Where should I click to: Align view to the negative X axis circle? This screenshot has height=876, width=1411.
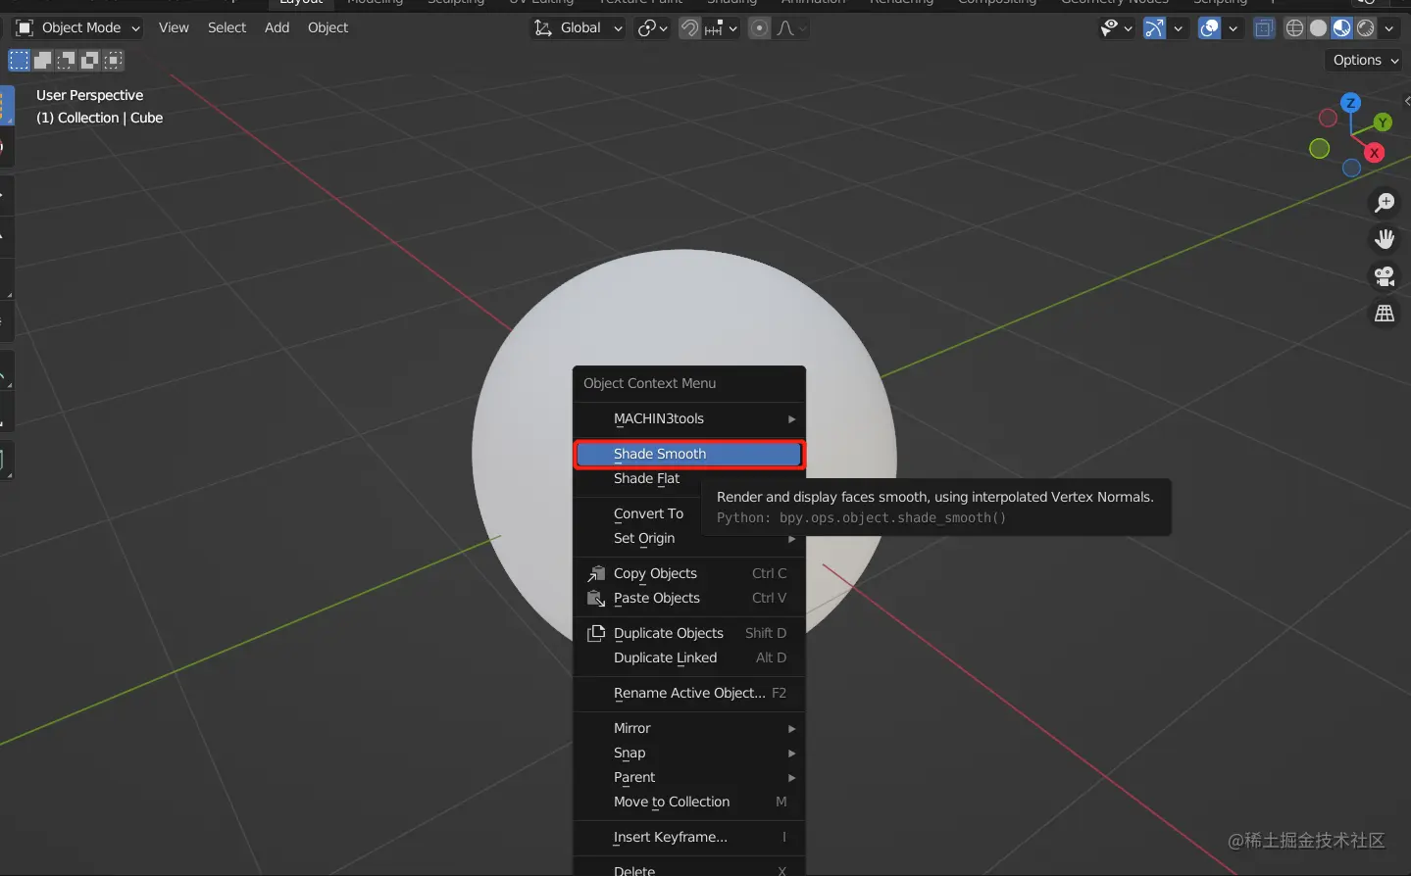[1328, 119]
